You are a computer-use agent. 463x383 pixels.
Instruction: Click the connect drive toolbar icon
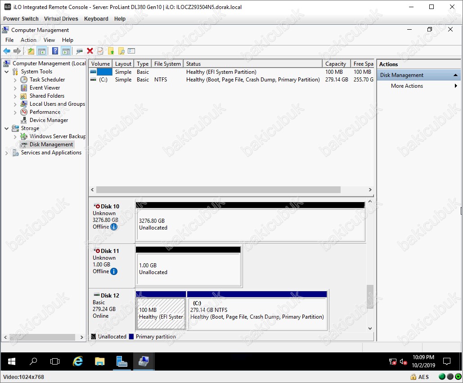79,51
